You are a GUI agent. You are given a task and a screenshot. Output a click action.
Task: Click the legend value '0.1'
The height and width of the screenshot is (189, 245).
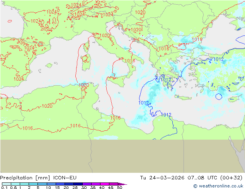(x=4, y=187)
